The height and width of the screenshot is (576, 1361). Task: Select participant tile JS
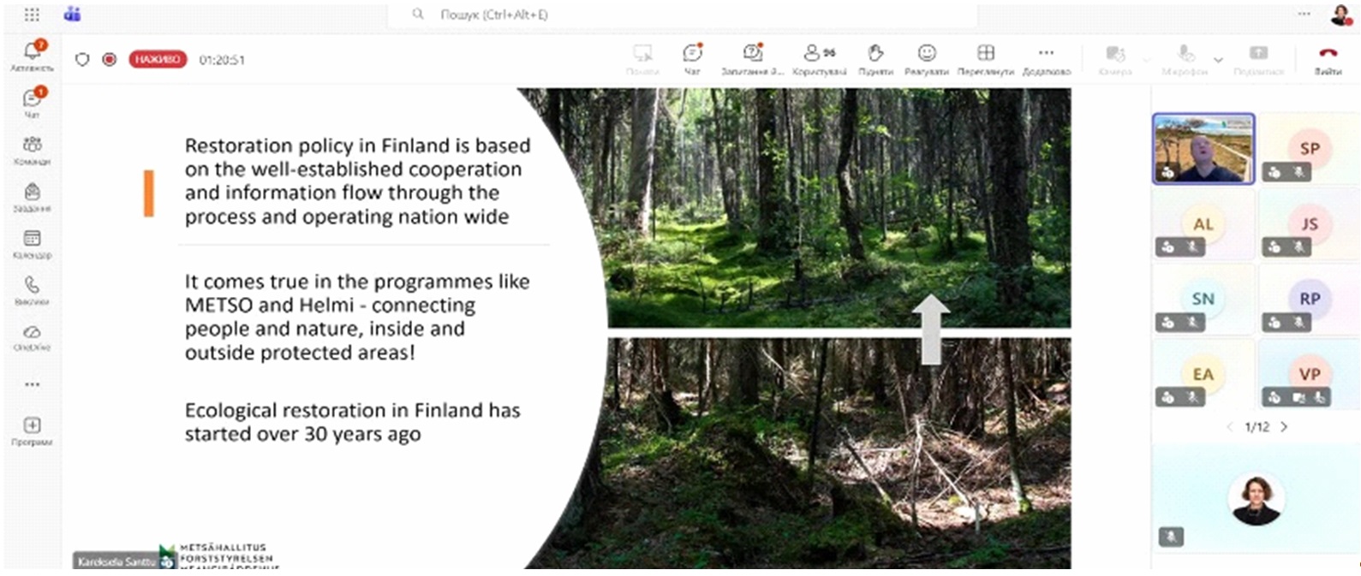coord(1309,224)
